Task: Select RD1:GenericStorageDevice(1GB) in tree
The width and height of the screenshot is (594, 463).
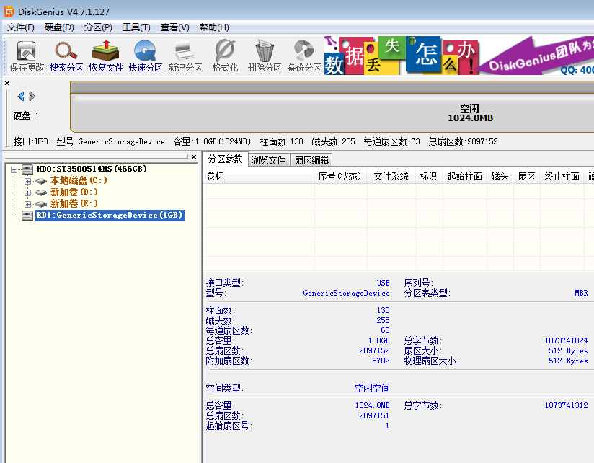Action: click(110, 215)
